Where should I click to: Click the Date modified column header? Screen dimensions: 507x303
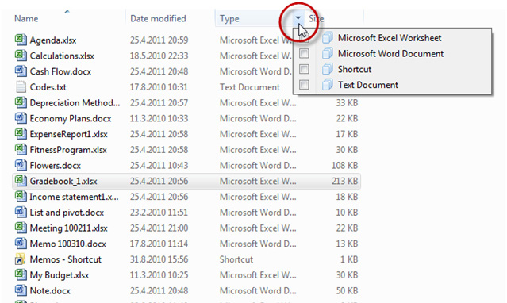click(158, 18)
